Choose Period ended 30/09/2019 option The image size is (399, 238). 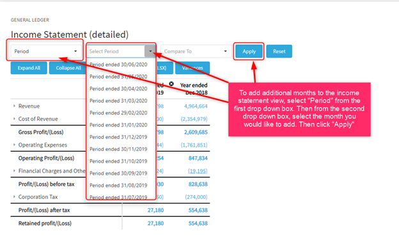[118, 173]
